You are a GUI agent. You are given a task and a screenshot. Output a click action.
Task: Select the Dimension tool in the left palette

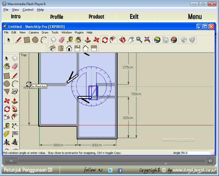click(15, 126)
